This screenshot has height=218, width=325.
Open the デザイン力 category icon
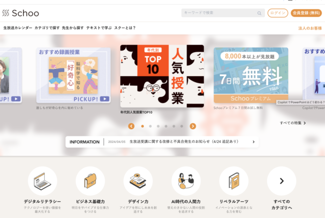(x=138, y=181)
